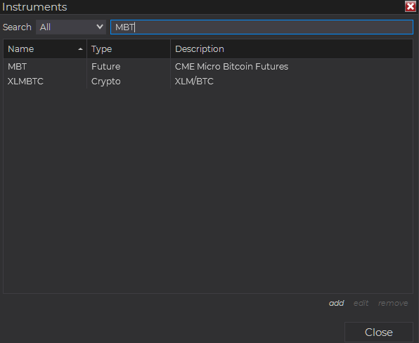
Task: Click the dropdown chevron next to All
Action: point(100,27)
